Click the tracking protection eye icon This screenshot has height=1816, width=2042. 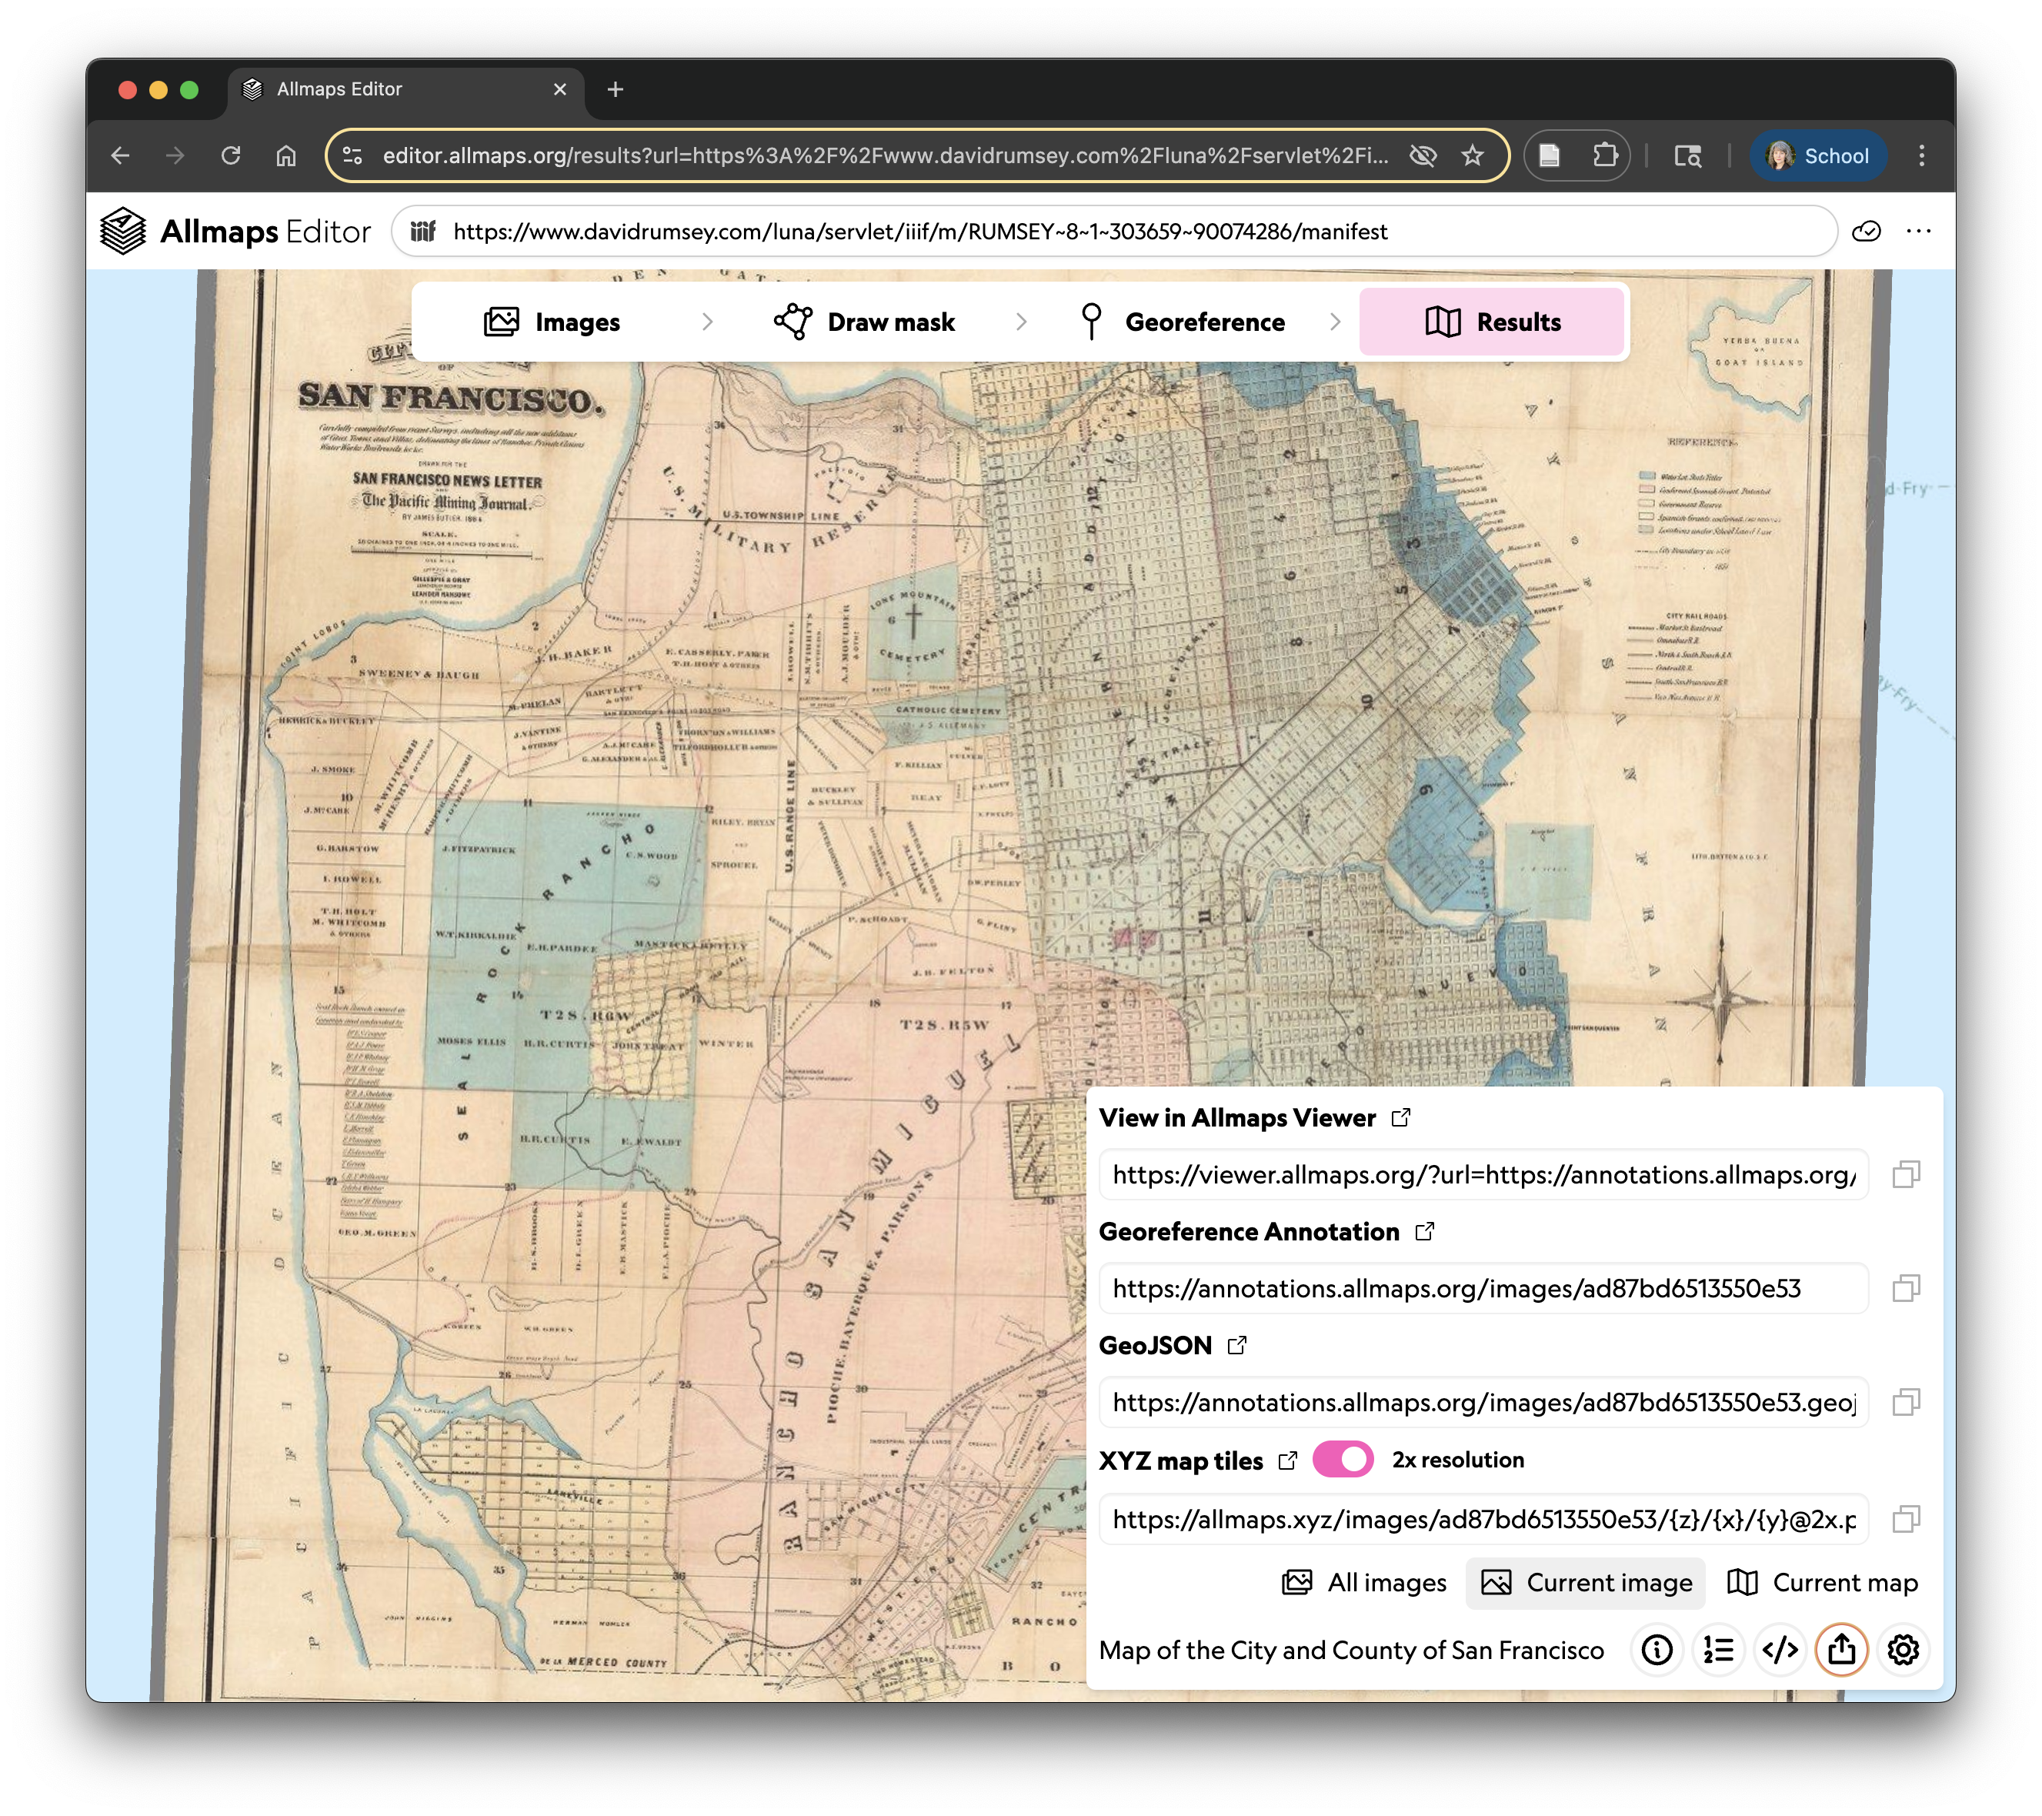point(1423,156)
